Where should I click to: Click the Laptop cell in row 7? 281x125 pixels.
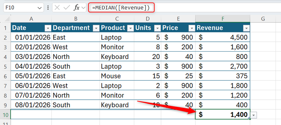(117, 85)
